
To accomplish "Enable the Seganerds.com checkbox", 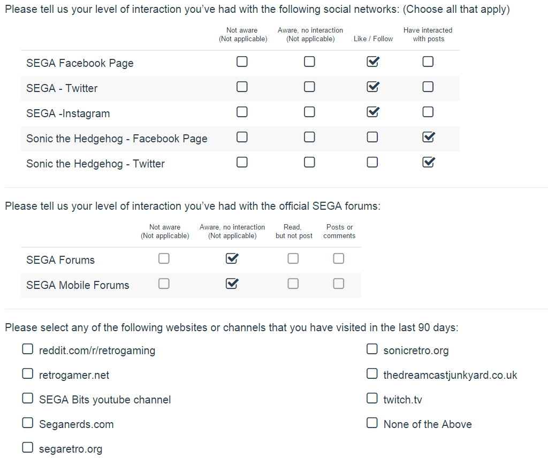I will tap(27, 423).
